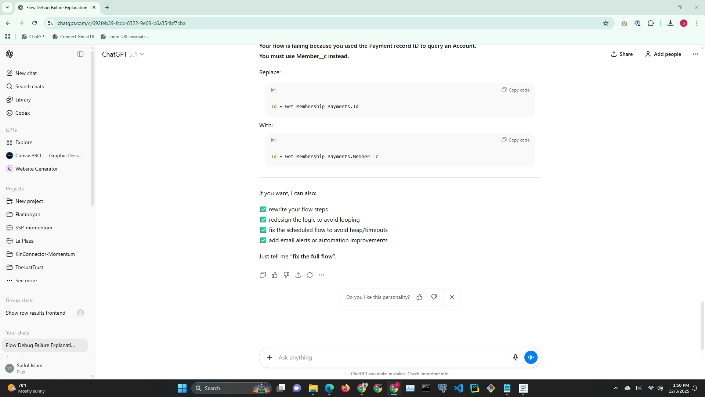Focus the Ask anything input field
The width and height of the screenshot is (705, 397).
click(x=389, y=357)
